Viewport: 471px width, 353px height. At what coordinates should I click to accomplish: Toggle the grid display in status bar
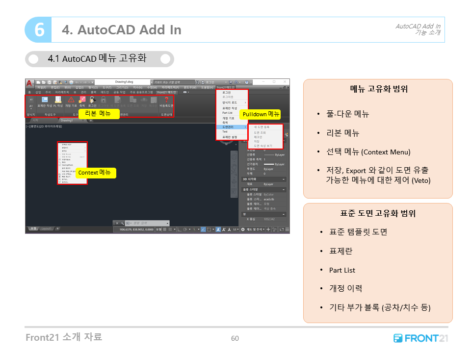click(165, 229)
